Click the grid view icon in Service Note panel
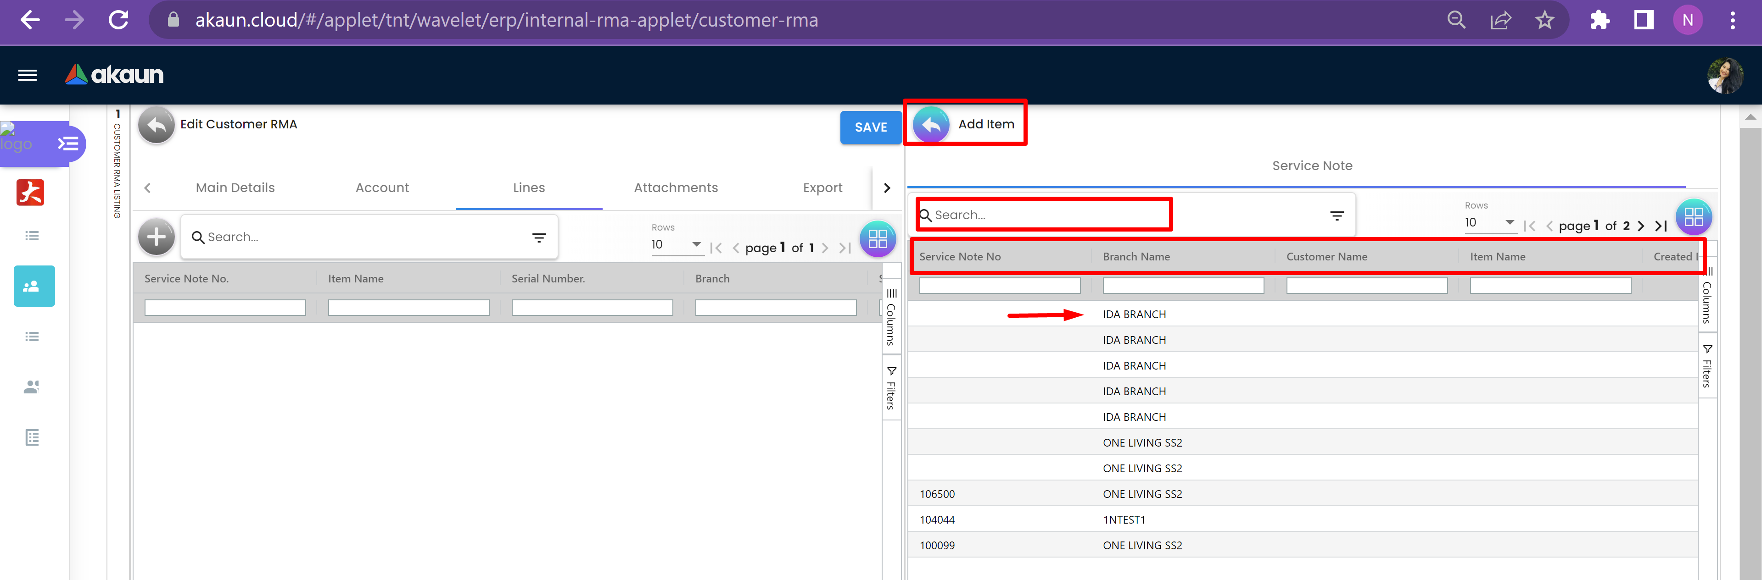The height and width of the screenshot is (580, 1762). pyautogui.click(x=1693, y=217)
